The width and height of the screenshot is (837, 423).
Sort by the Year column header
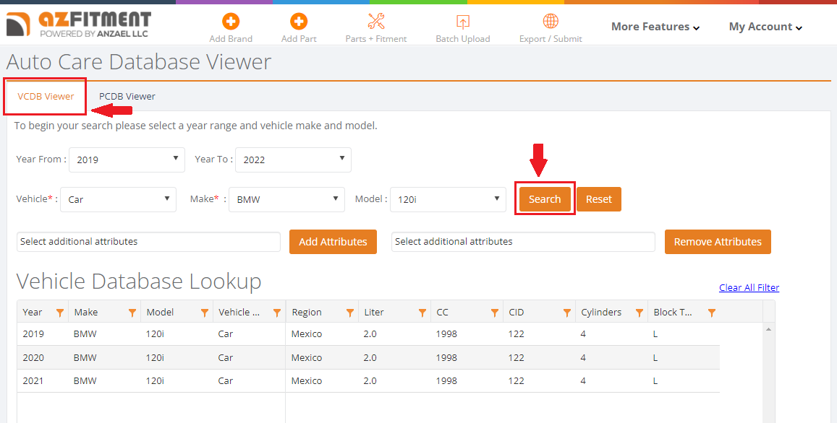coord(33,312)
